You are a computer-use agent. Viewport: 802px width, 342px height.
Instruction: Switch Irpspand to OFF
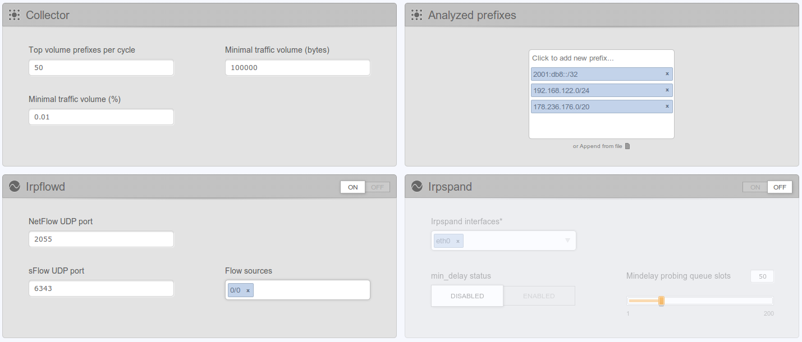780,187
